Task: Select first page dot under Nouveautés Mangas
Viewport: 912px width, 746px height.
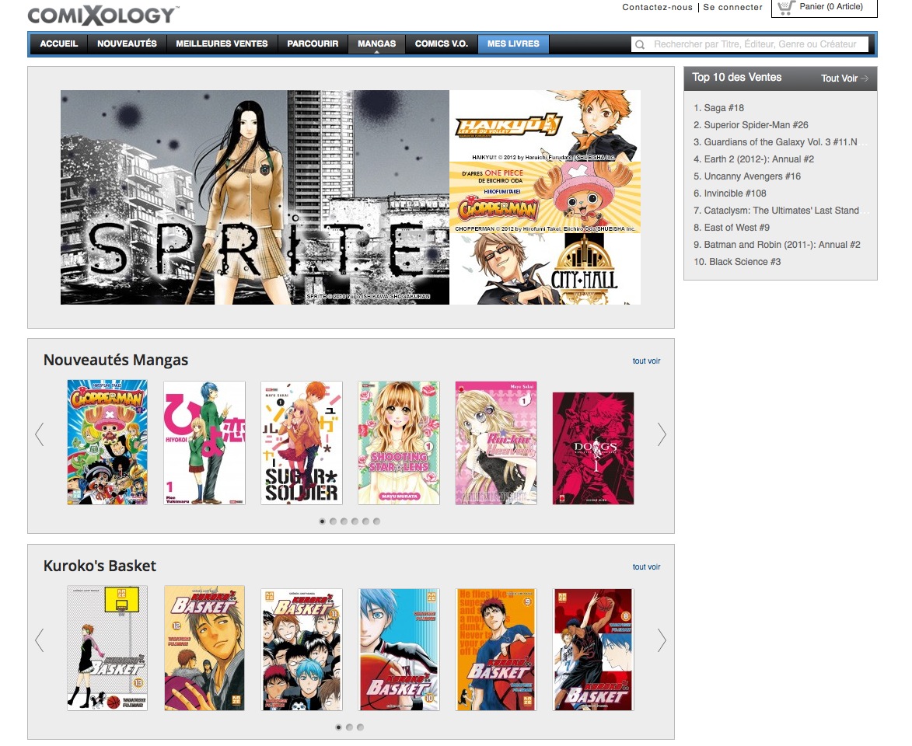Action: coord(322,521)
